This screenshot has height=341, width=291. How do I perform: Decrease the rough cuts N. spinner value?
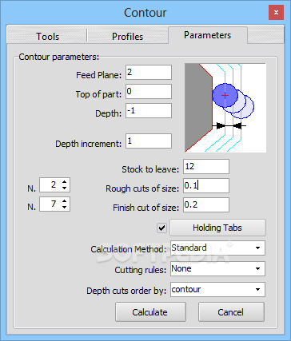(x=64, y=188)
